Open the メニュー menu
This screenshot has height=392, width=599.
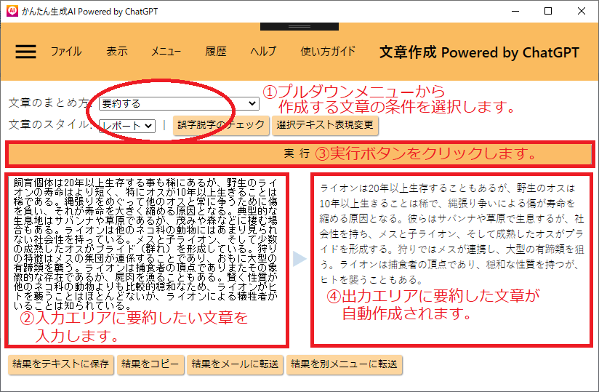(166, 52)
